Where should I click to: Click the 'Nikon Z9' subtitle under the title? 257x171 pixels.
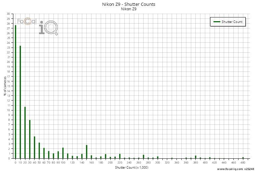(128, 9)
